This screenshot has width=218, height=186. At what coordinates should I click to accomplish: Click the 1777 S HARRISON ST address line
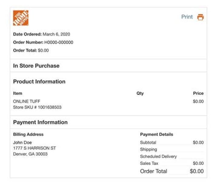coord(35,148)
